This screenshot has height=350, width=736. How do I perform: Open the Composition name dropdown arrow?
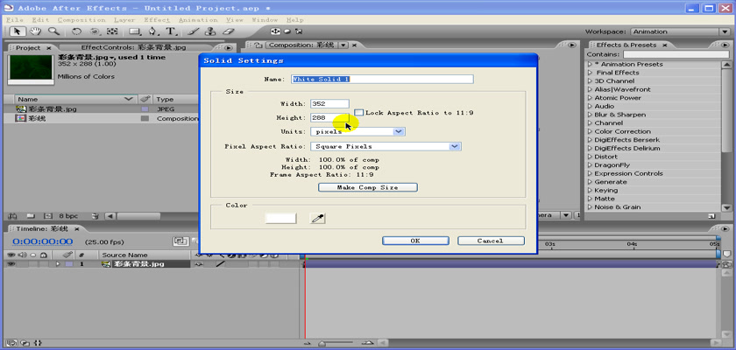[343, 45]
